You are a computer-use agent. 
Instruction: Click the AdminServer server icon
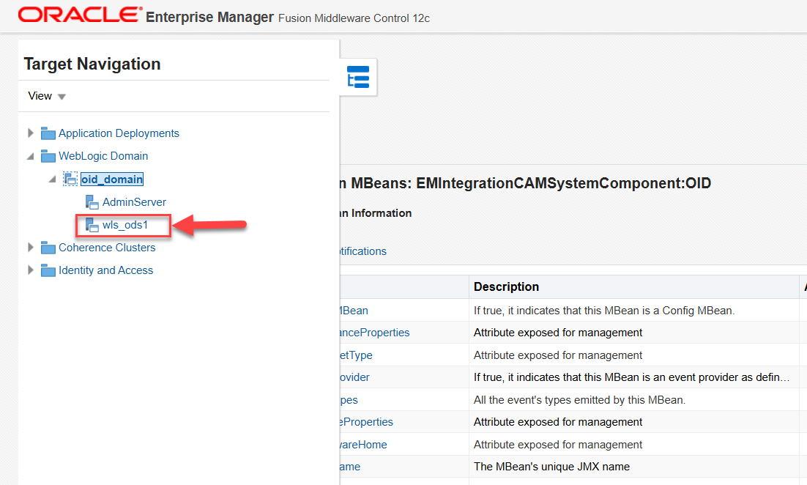(x=92, y=202)
